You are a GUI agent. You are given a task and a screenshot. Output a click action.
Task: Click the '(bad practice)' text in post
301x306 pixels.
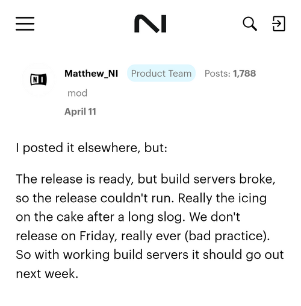(227, 236)
